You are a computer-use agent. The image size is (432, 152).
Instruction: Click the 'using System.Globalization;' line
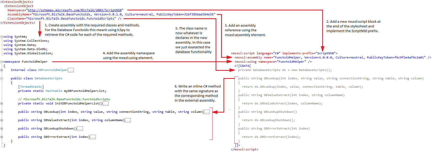point(28,53)
